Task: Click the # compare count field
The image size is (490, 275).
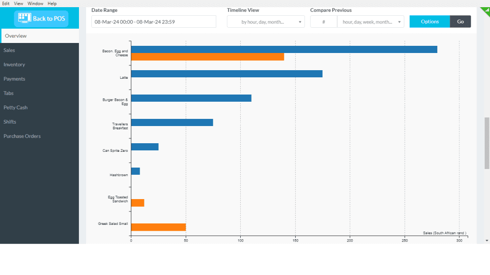Action: click(323, 21)
